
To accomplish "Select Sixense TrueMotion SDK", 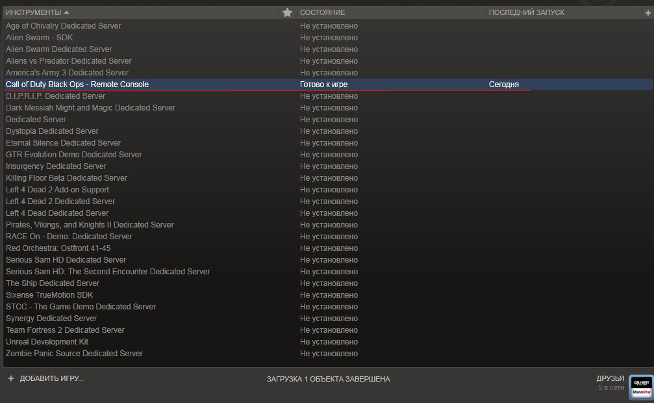I will [49, 295].
